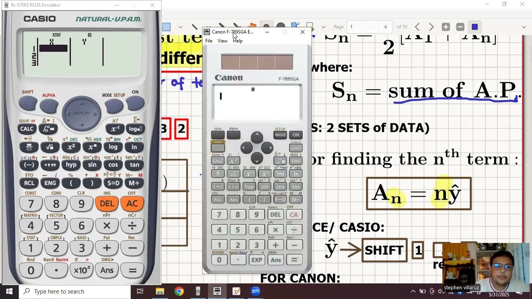Expand the far right toolbar chevron
Viewport: 532px width, 299px height.
click(x=523, y=27)
